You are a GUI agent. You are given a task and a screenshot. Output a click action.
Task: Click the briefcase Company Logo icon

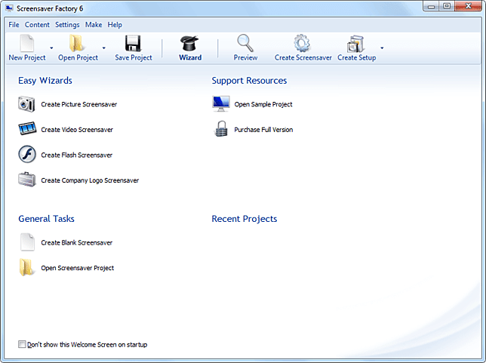(27, 180)
